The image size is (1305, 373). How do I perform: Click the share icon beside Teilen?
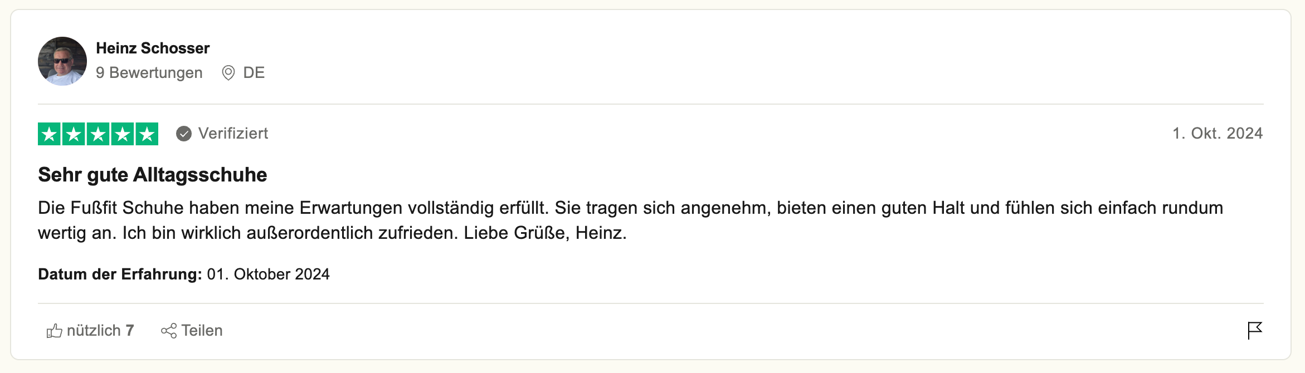click(x=168, y=331)
